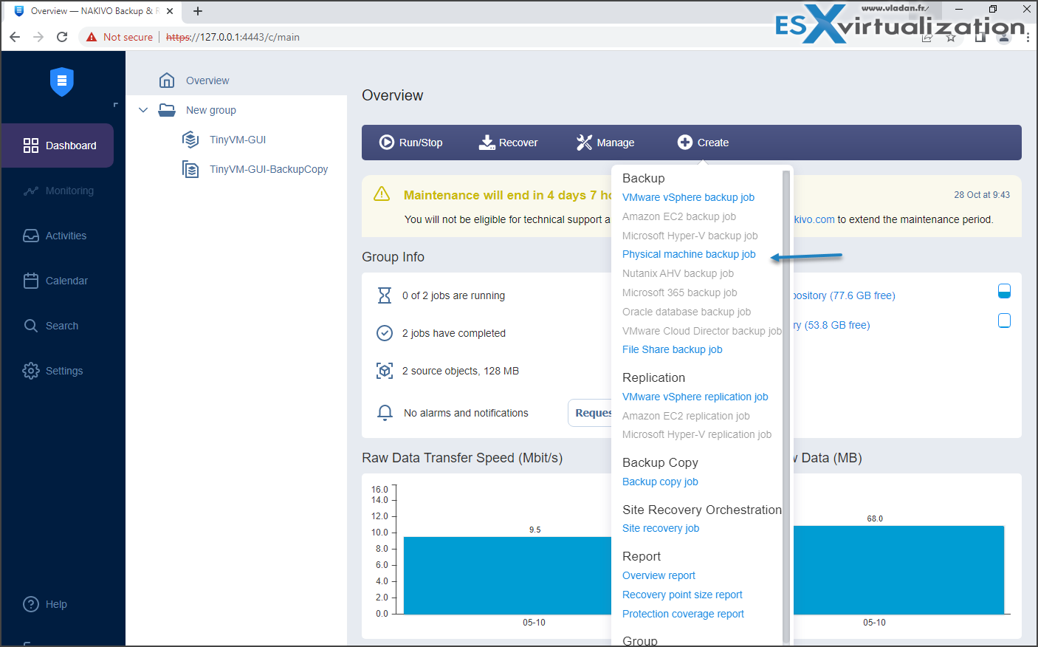The width and height of the screenshot is (1038, 647).
Task: Click the Run/Stop button
Action: [411, 143]
